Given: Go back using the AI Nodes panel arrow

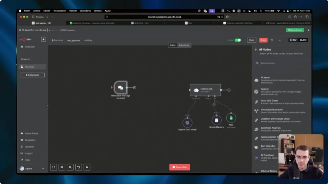Looking at the screenshot, I should pyautogui.click(x=256, y=50).
